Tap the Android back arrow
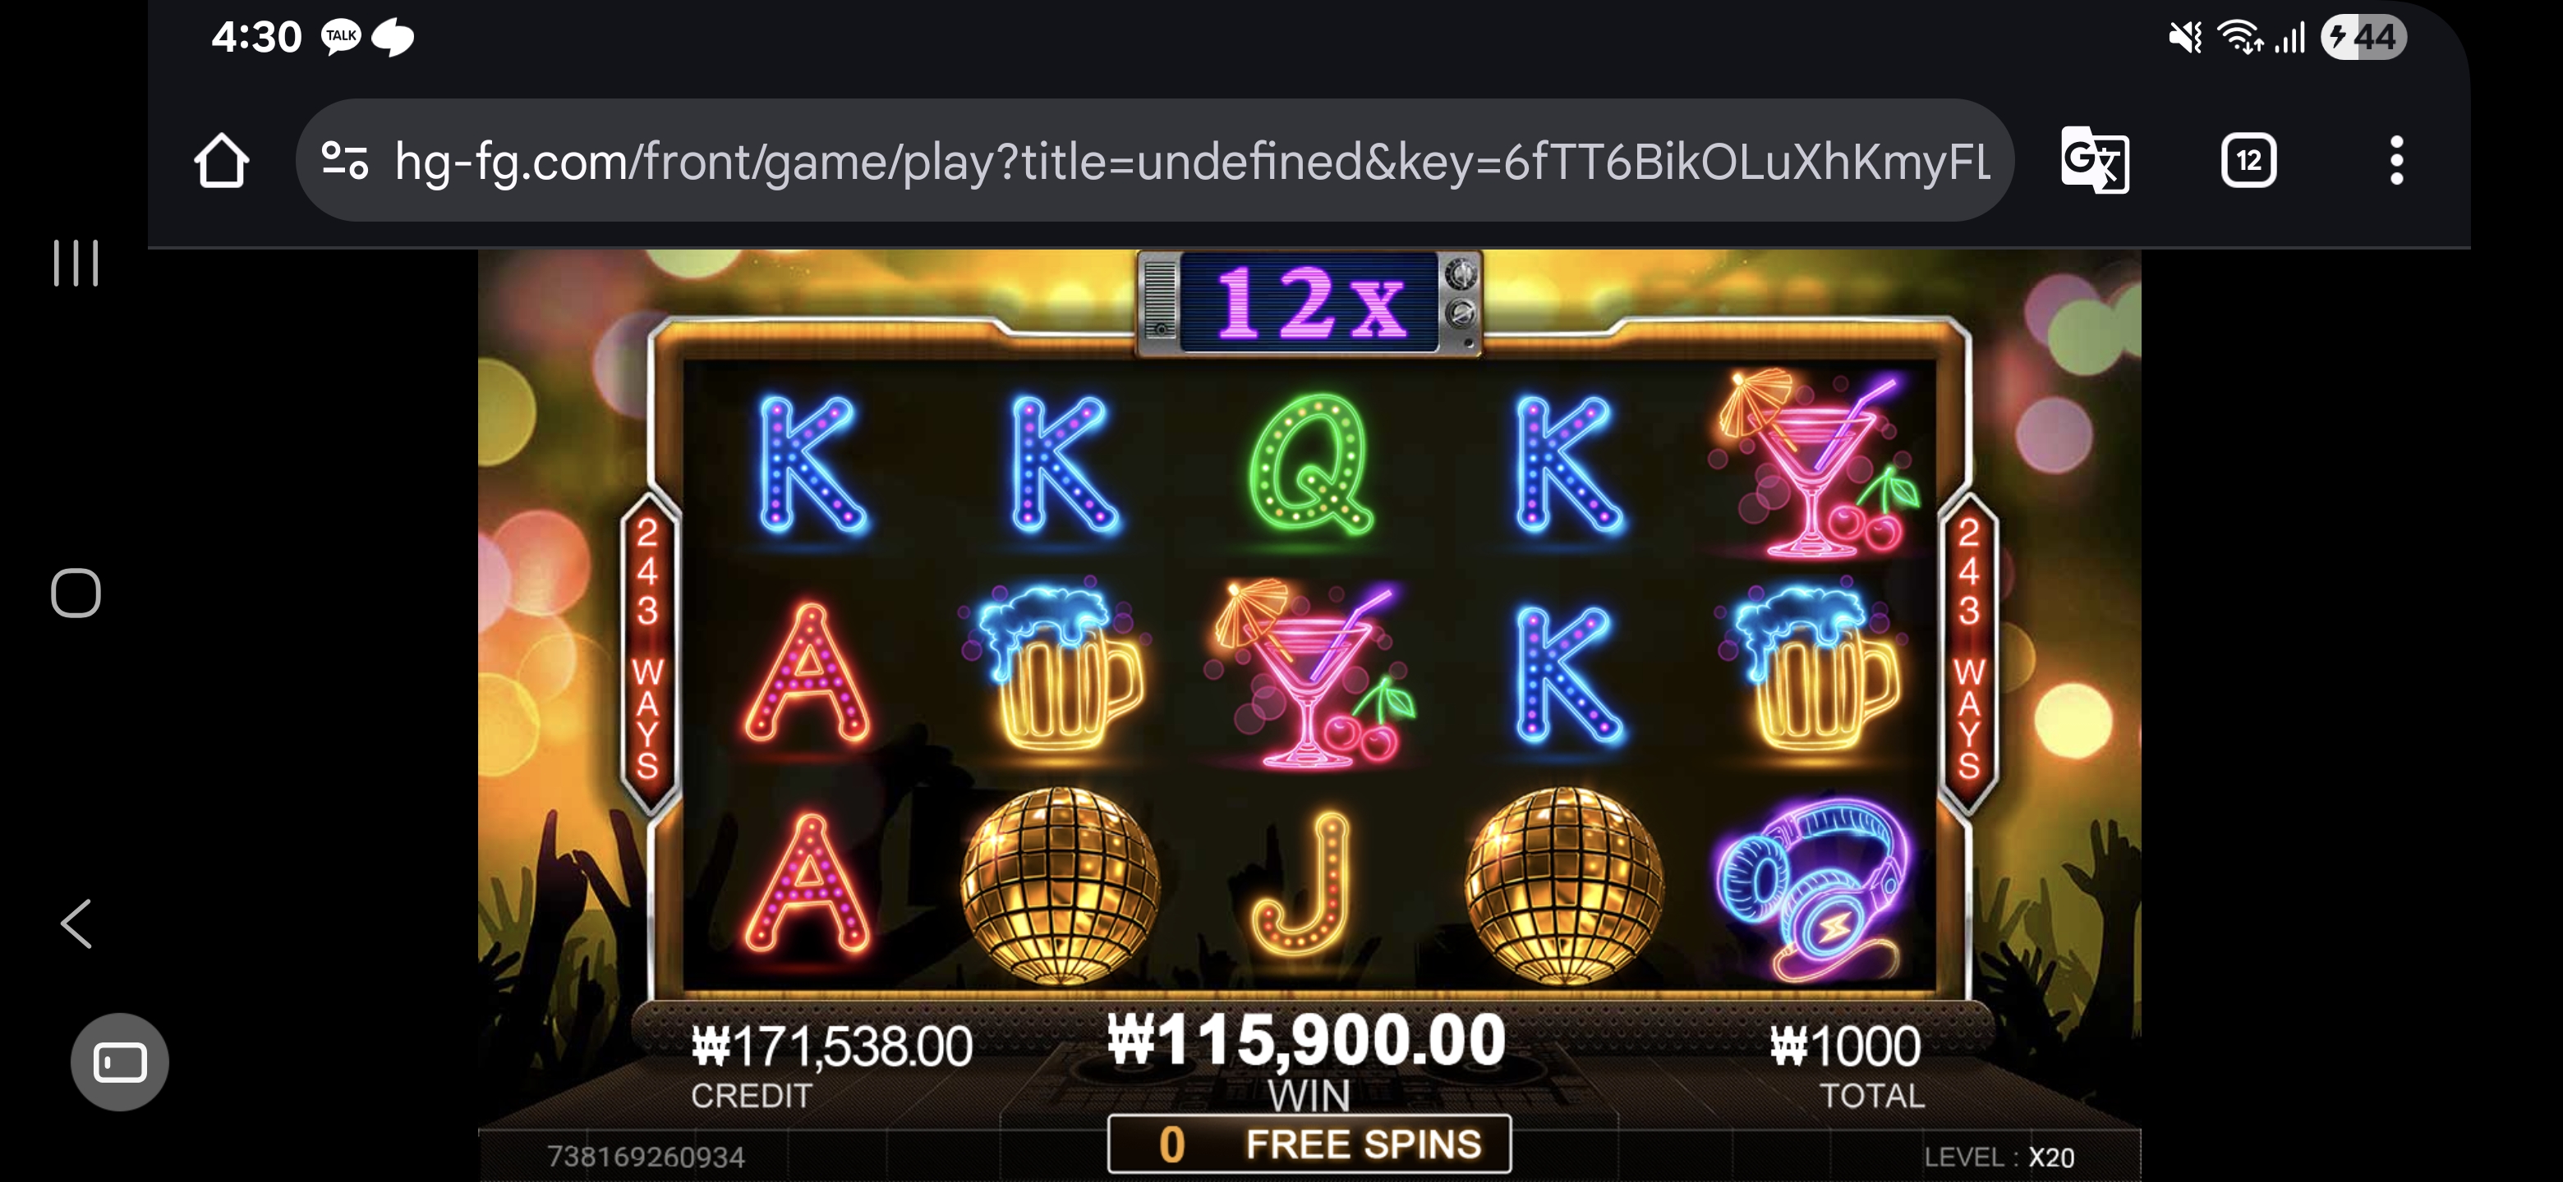The height and width of the screenshot is (1182, 2563). 76,923
